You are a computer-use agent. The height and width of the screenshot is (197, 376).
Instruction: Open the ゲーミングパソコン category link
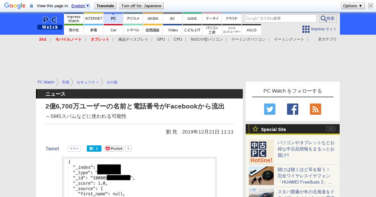click(x=248, y=39)
